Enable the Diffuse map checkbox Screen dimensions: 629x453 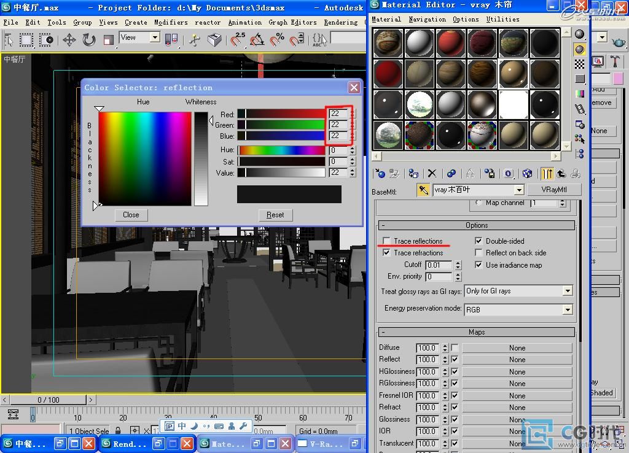click(455, 347)
